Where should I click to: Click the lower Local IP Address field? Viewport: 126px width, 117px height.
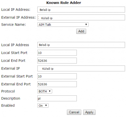[x=81, y=45]
